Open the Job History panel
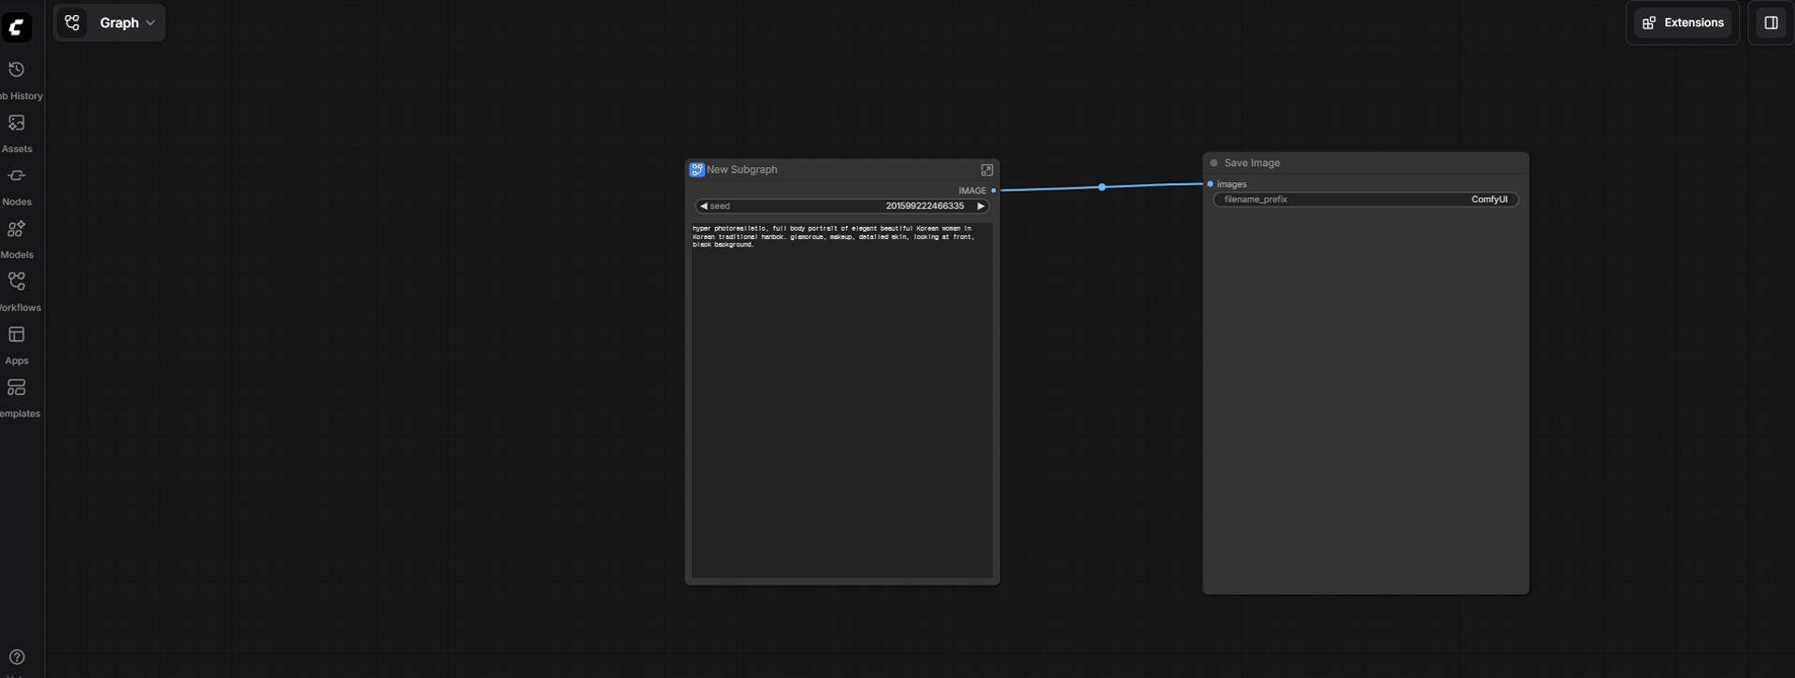 17,80
